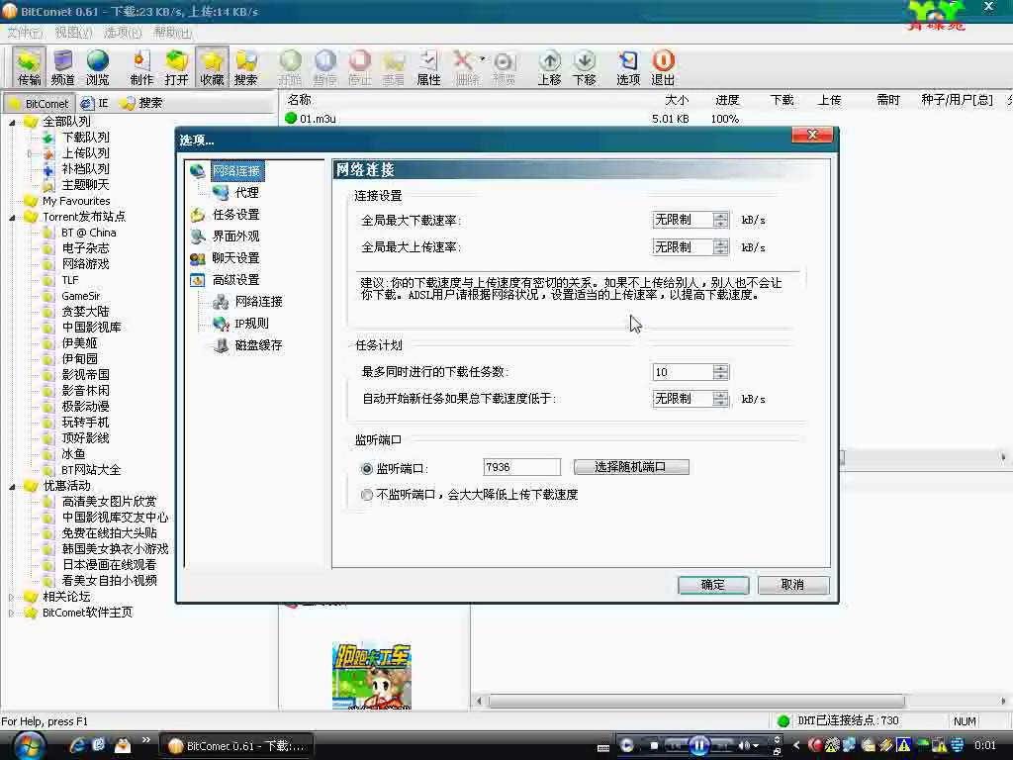Click the 自动开始新任务 speed spinner arrows
Screen dimensions: 1013x760
[x=720, y=400]
